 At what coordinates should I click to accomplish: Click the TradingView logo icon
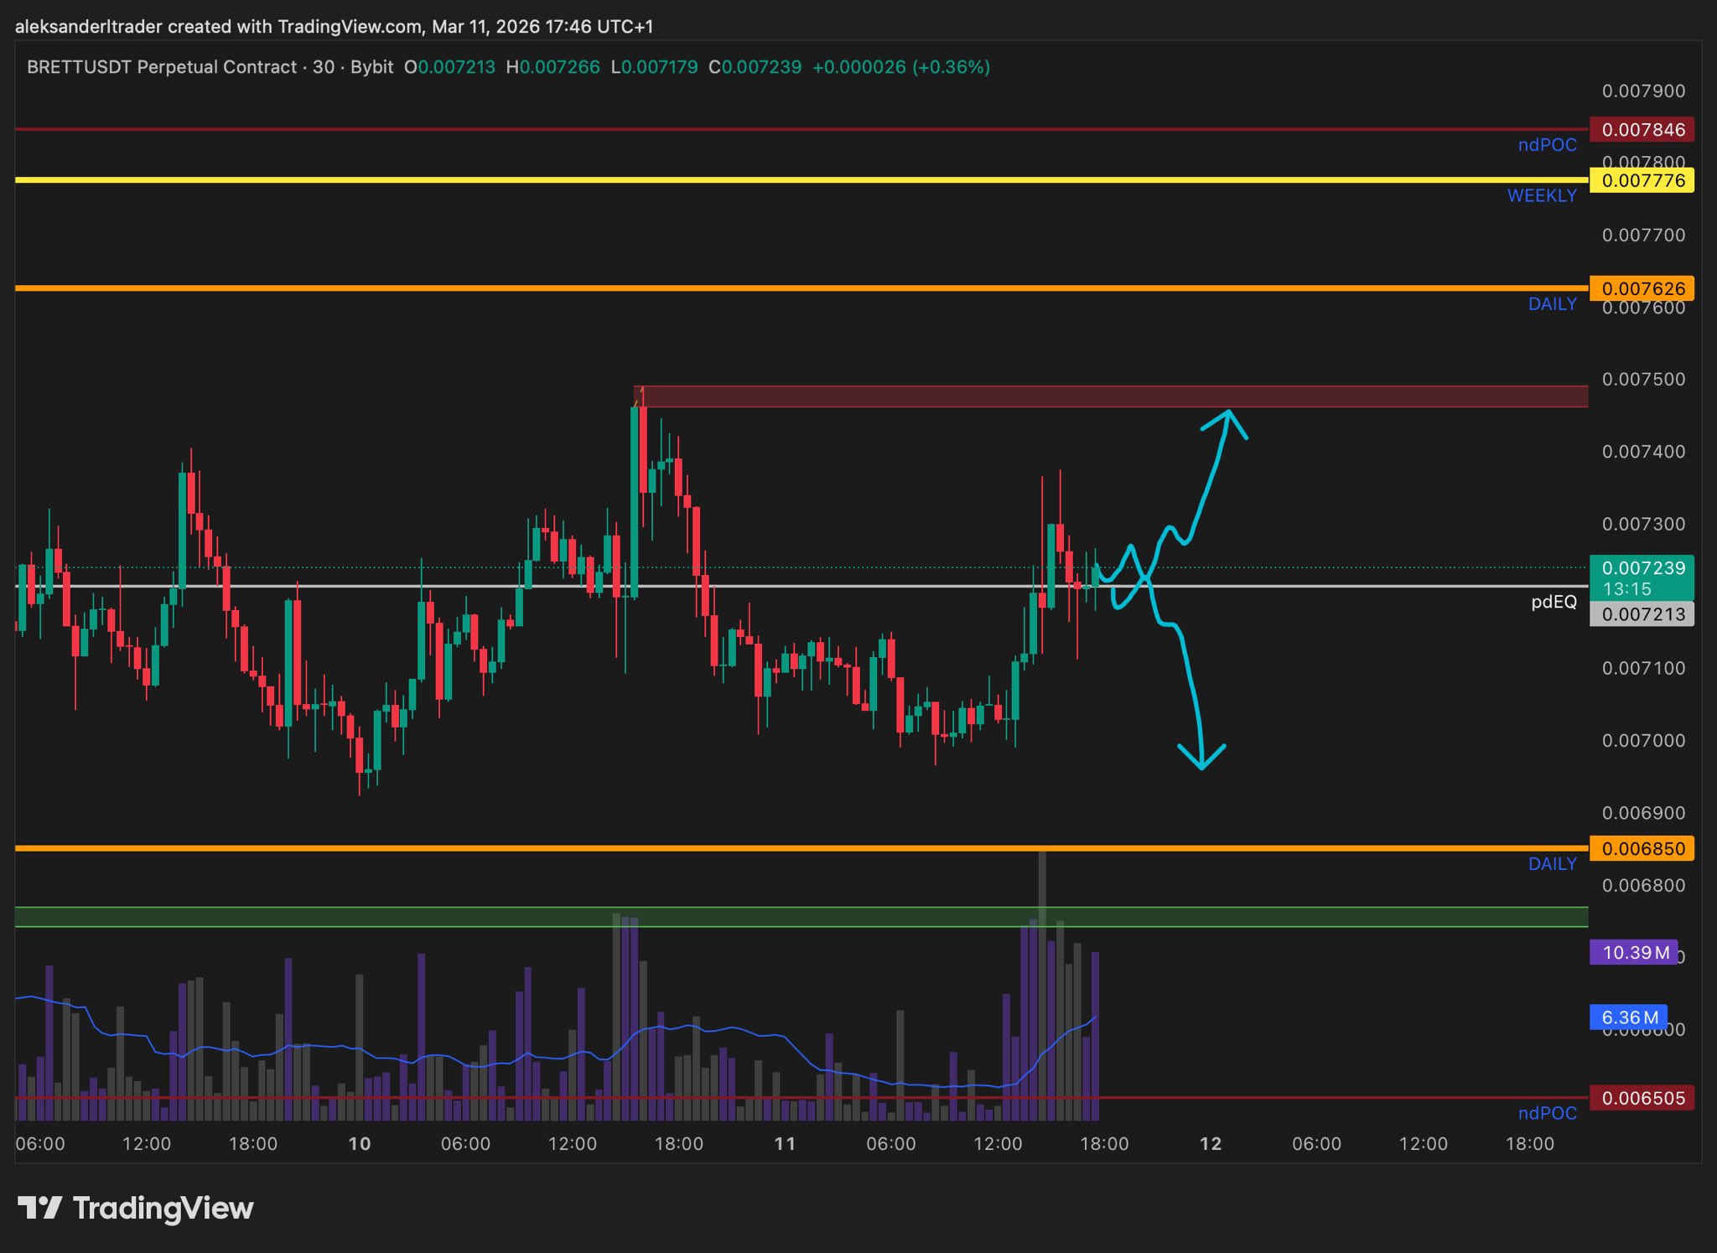[39, 1208]
